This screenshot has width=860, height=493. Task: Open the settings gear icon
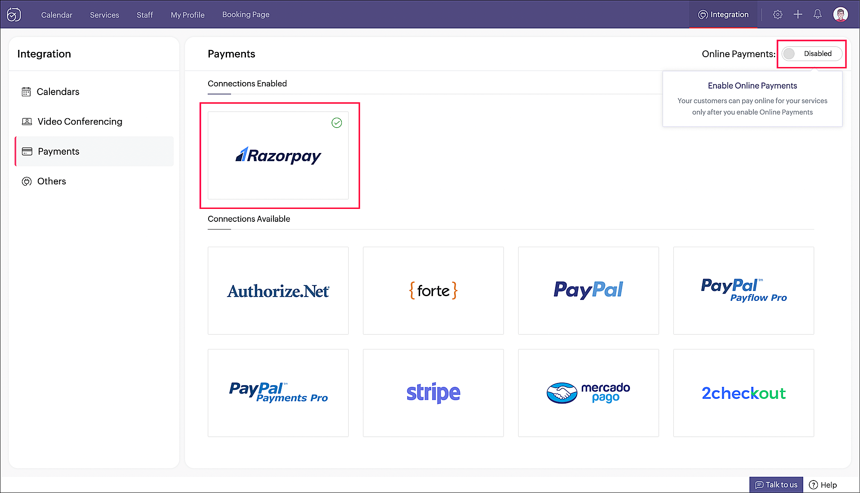777,15
